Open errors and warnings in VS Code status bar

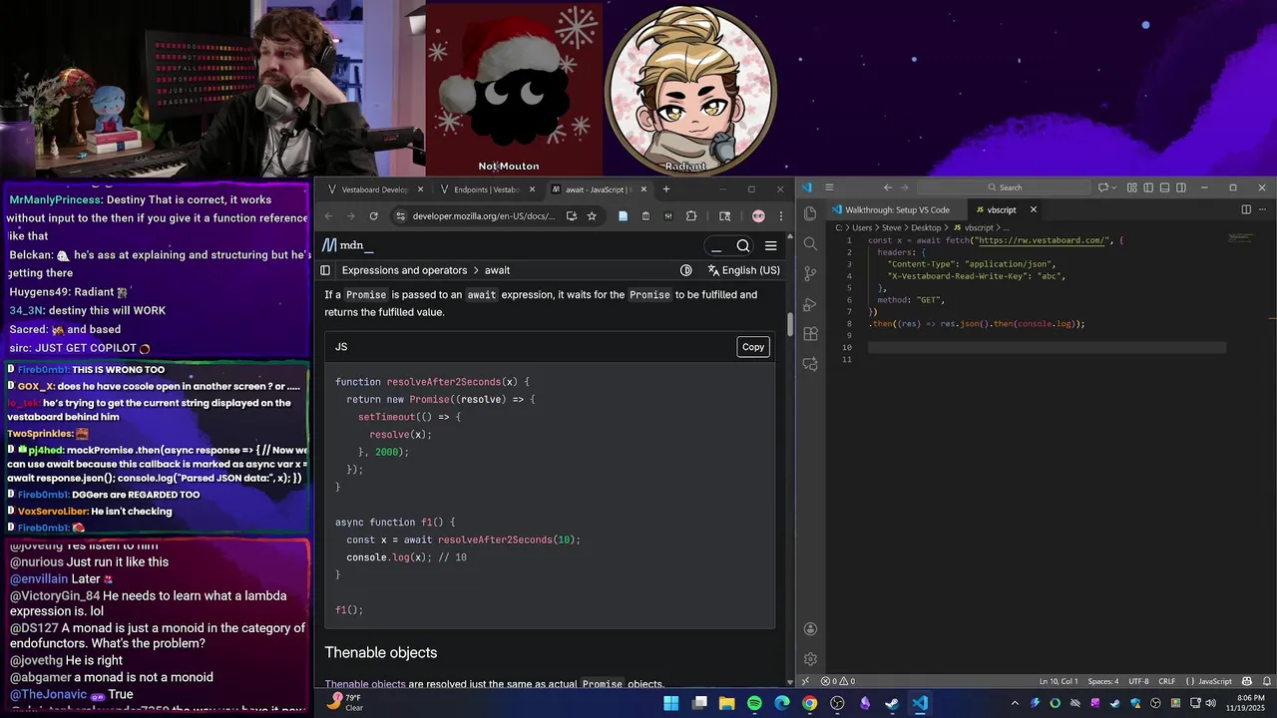pos(838,681)
